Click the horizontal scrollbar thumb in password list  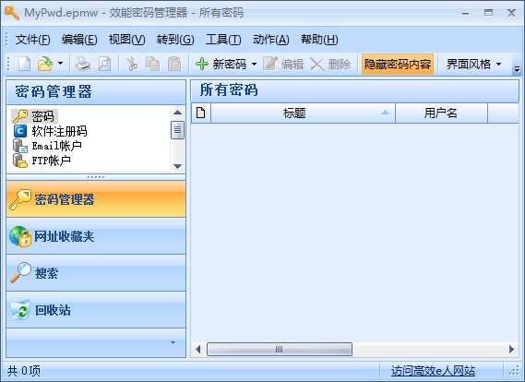pos(280,349)
